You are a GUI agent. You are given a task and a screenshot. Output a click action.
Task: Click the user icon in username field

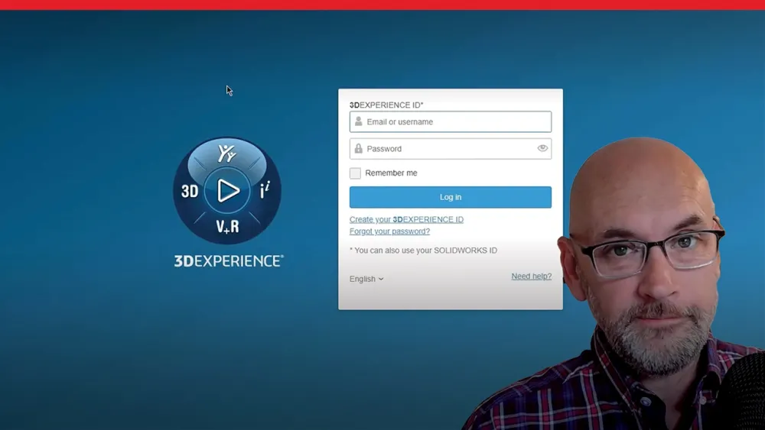pyautogui.click(x=359, y=121)
